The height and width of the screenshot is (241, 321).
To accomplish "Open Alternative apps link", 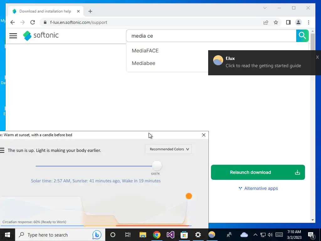I will [x=258, y=188].
